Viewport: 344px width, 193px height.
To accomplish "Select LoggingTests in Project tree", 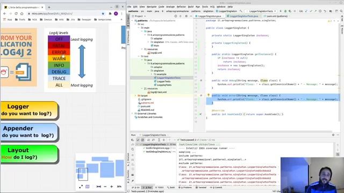I will (162, 85).
